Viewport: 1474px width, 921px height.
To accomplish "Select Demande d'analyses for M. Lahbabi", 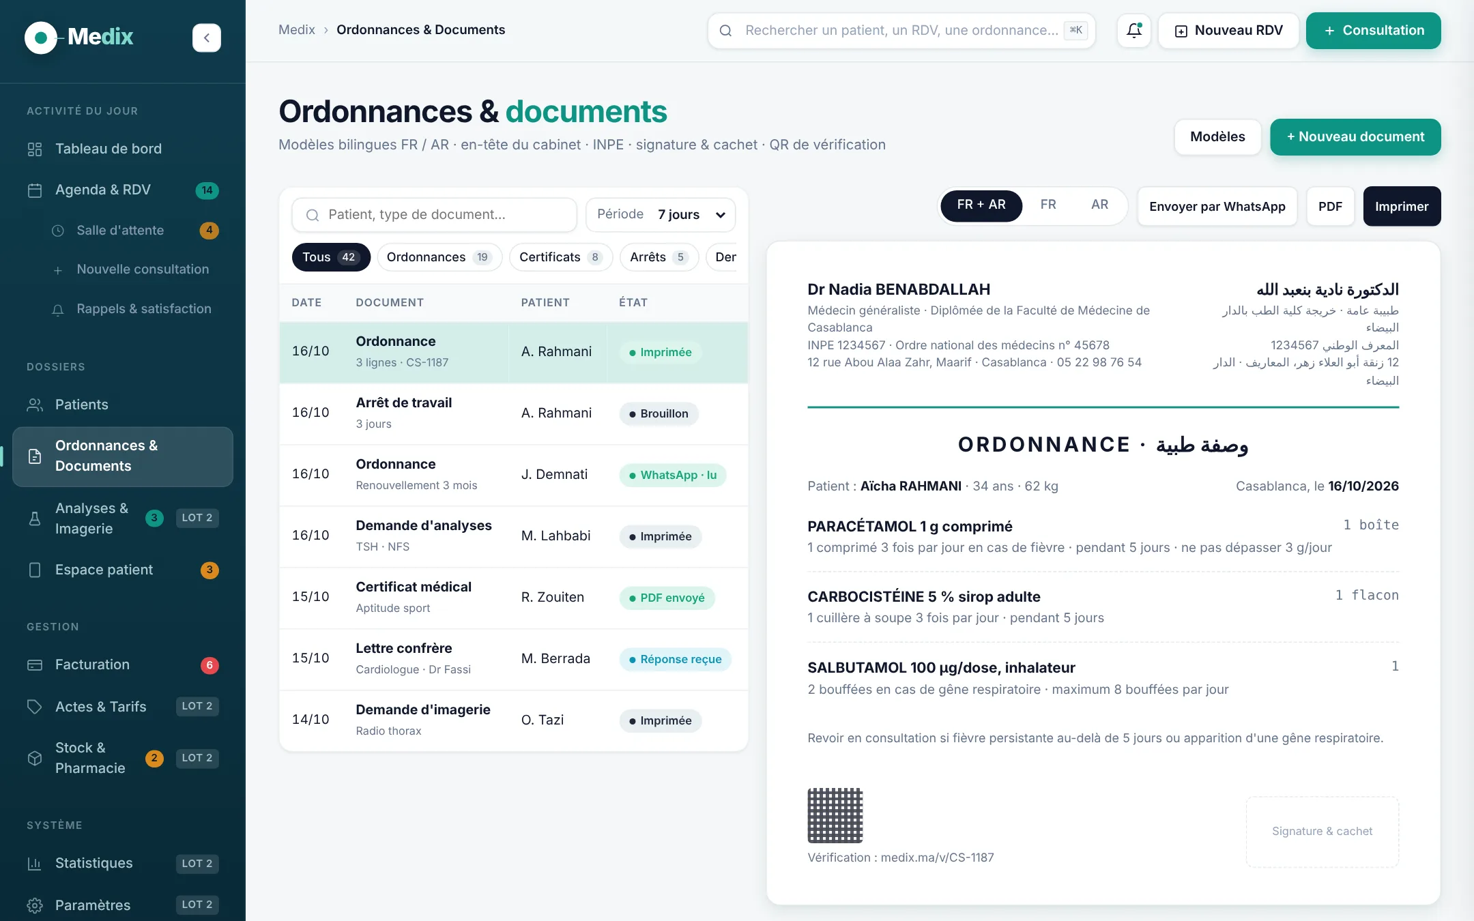I will click(x=514, y=536).
